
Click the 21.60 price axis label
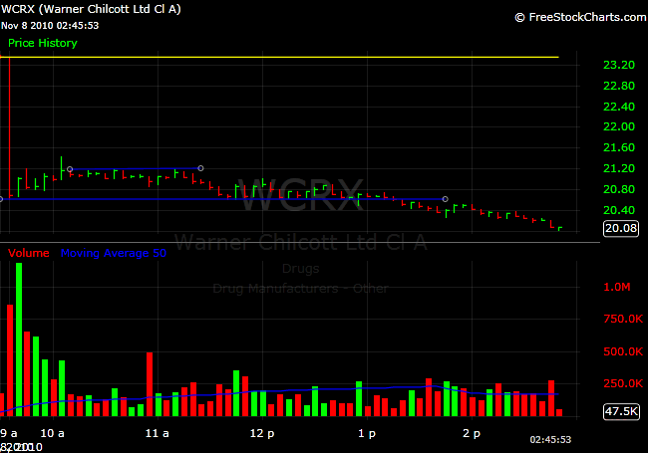pos(619,147)
